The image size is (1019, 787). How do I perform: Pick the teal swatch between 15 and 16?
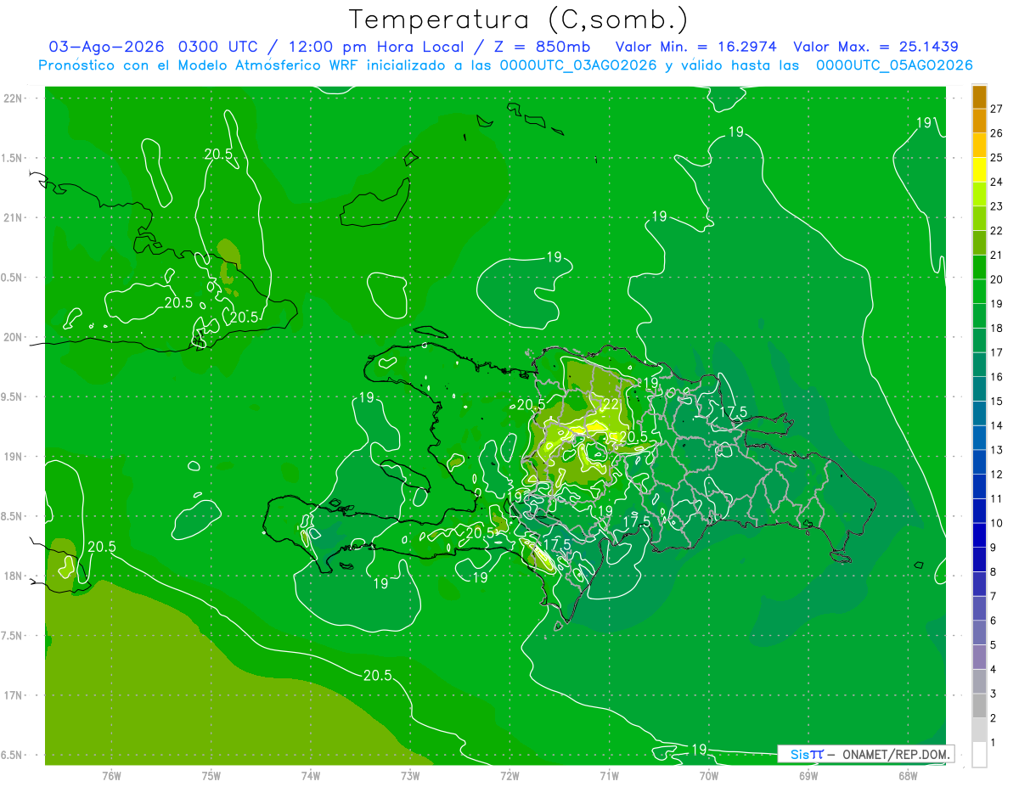click(x=979, y=389)
